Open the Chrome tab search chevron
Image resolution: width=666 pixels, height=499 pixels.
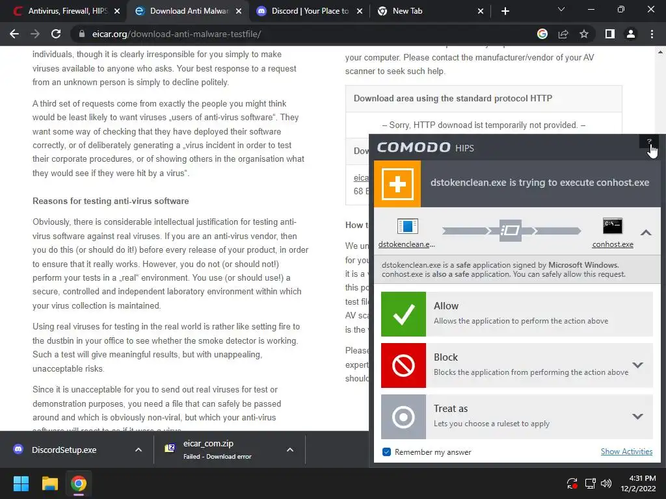coord(561,9)
